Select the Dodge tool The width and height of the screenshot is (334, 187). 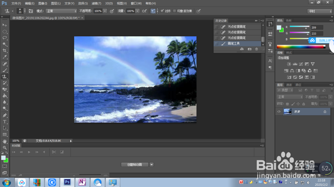pos(4,108)
